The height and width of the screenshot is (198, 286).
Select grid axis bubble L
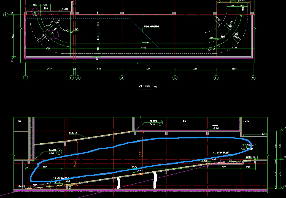[216, 78]
